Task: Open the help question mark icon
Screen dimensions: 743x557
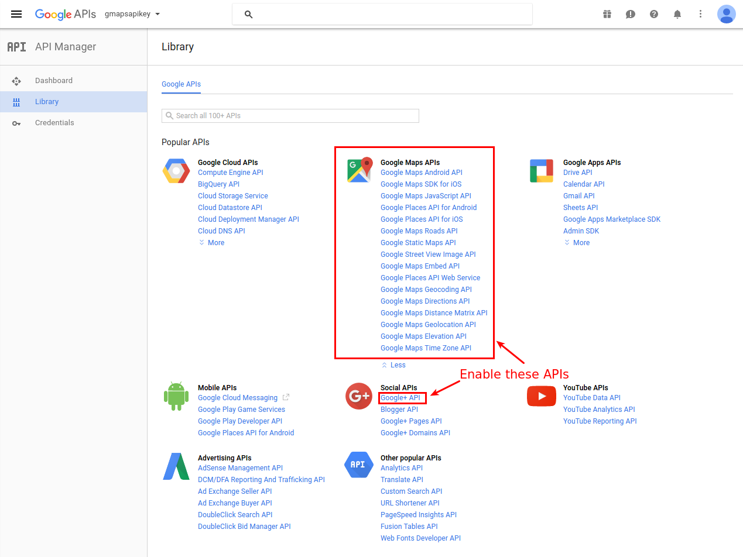Action: [654, 14]
